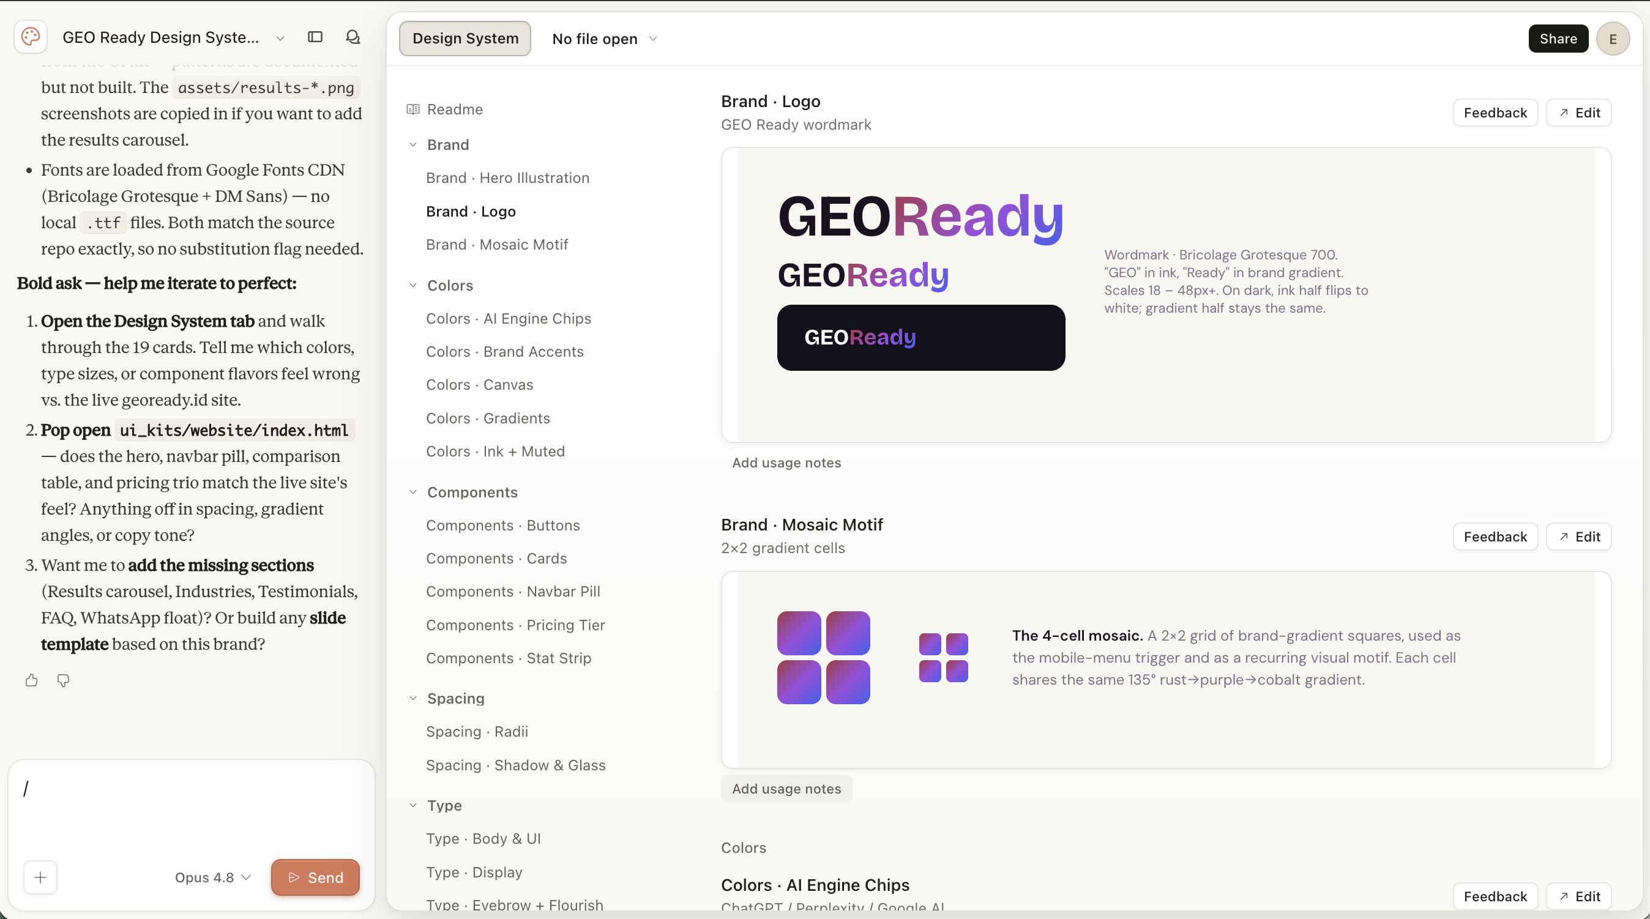Click the Share button

click(1558, 39)
